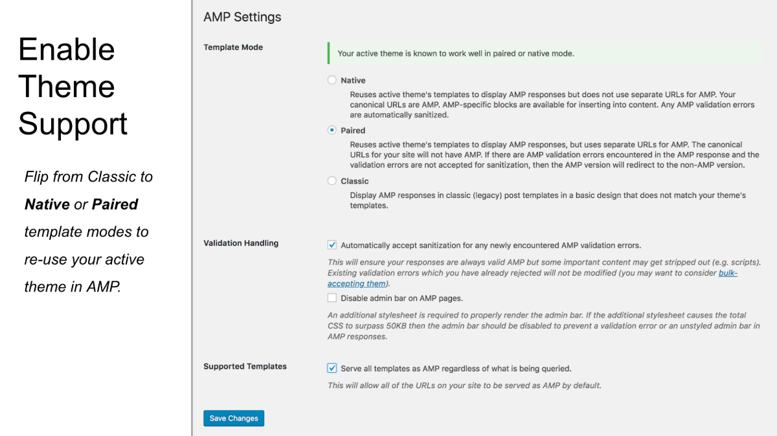Toggle the automatically accept sanitization checkbox
This screenshot has width=777, height=436.
point(332,245)
